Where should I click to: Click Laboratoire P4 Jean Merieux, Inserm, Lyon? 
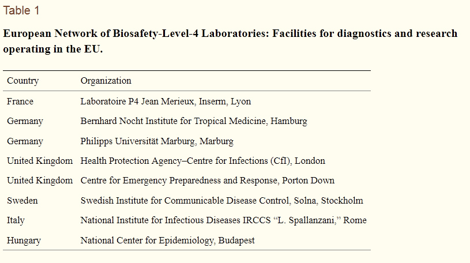point(166,102)
